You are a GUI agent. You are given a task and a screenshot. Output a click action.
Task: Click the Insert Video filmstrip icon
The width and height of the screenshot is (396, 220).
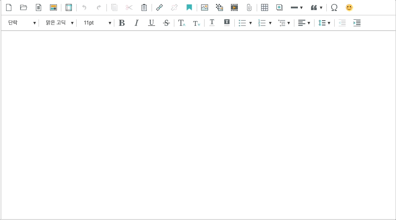click(x=234, y=7)
